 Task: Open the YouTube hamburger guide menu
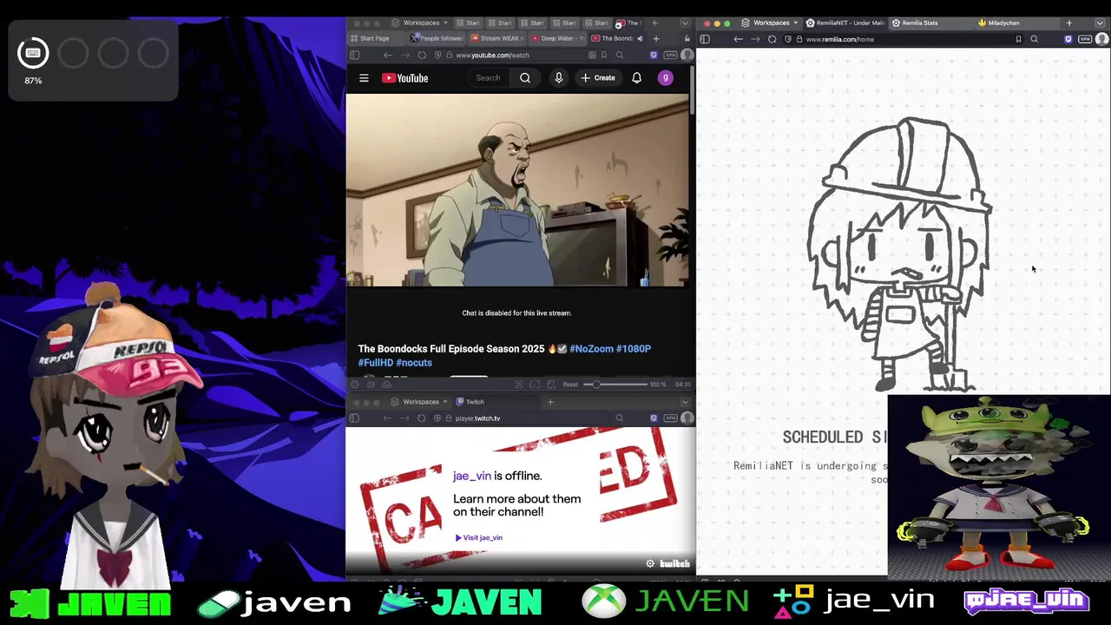pos(364,78)
